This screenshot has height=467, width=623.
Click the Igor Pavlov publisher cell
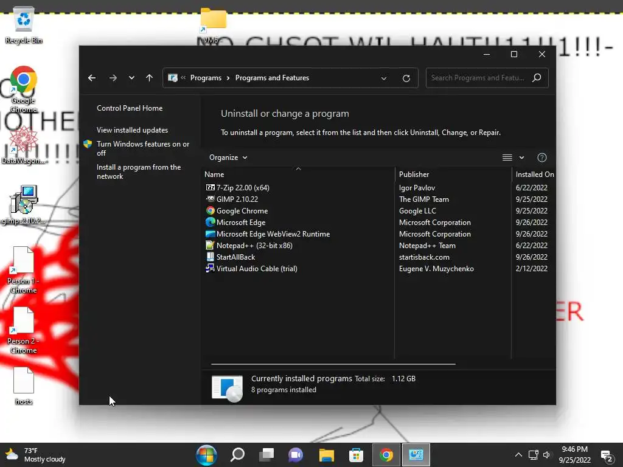click(x=417, y=188)
